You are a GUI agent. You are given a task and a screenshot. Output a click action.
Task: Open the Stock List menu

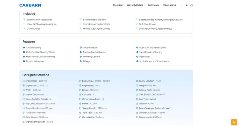pos(118,5)
